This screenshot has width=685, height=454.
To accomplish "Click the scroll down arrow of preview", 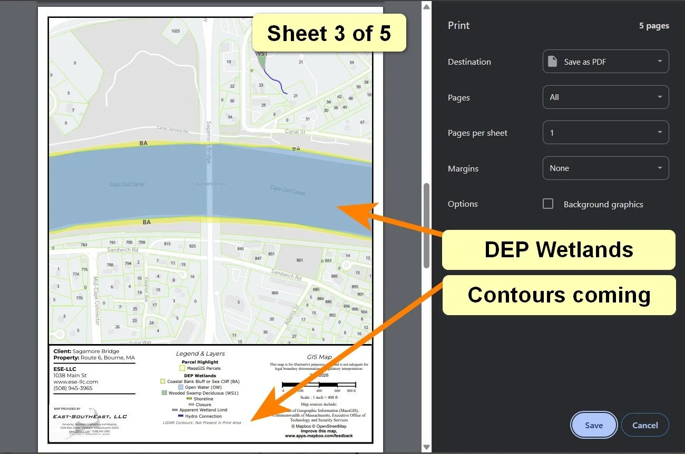I will [x=427, y=448].
